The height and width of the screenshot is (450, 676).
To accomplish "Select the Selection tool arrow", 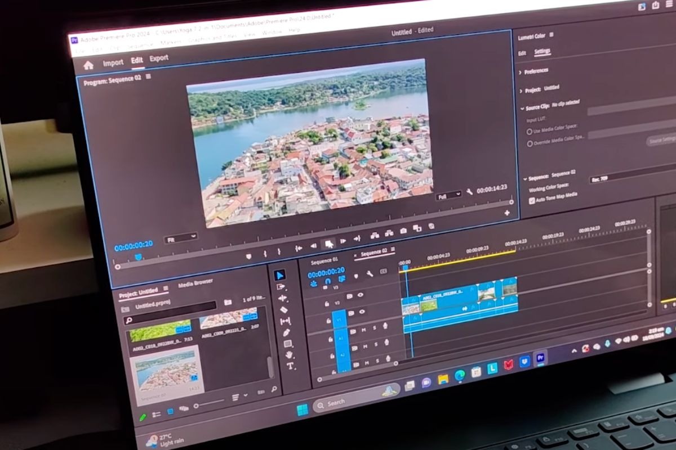I will [280, 275].
